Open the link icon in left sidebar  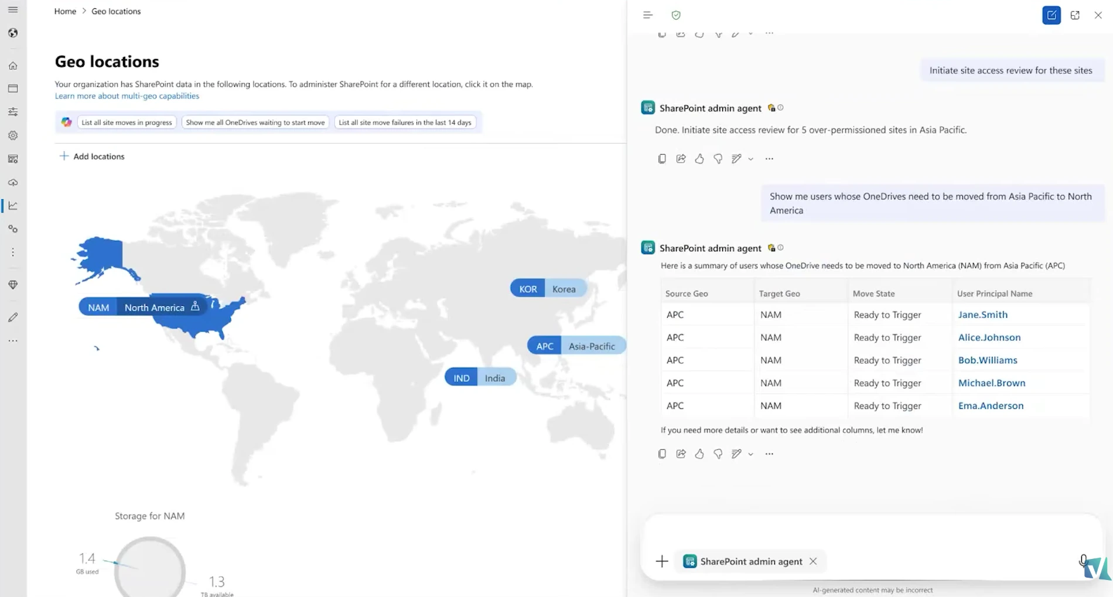(13, 229)
